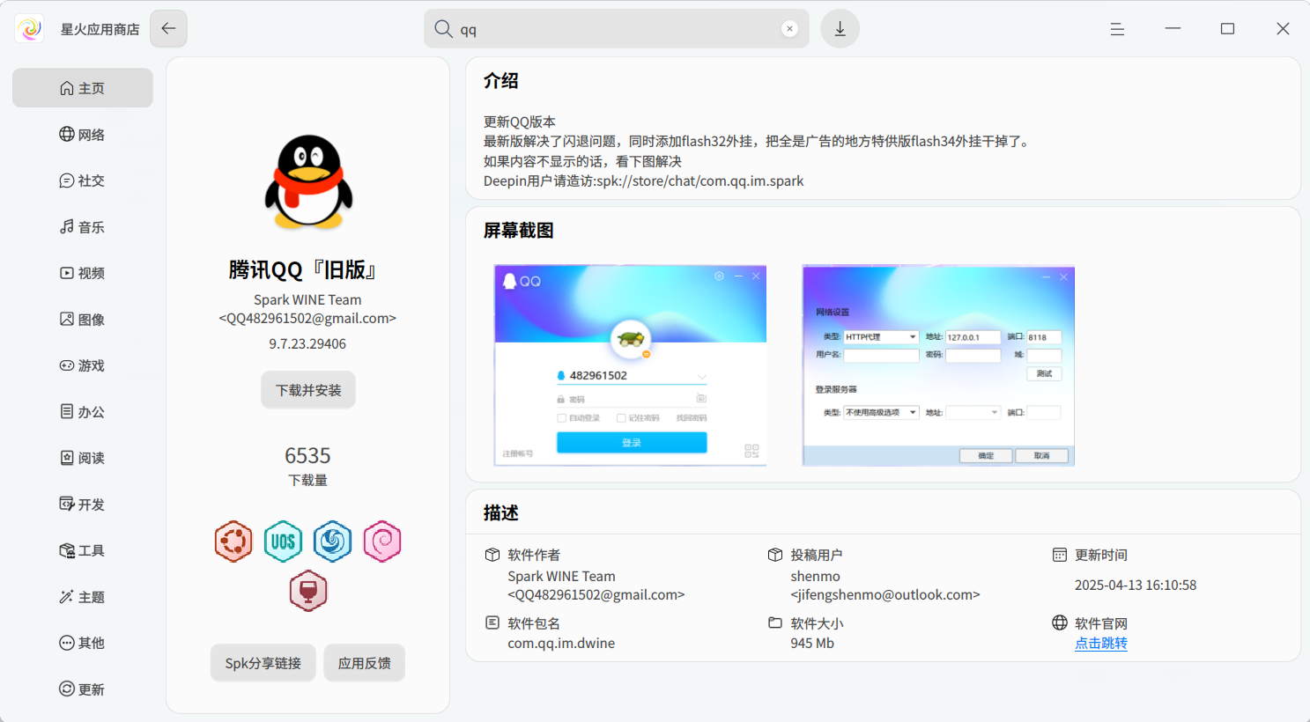The image size is (1310, 722).
Task: Open the 工具 tools category
Action: click(x=83, y=550)
